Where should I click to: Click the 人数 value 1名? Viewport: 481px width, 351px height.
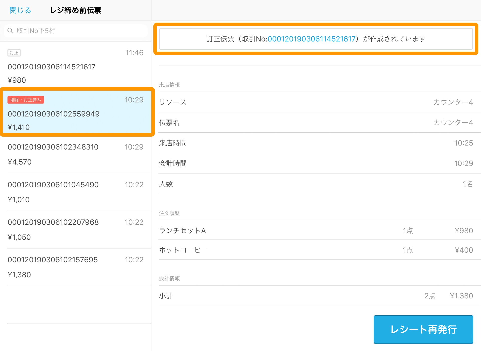point(468,184)
